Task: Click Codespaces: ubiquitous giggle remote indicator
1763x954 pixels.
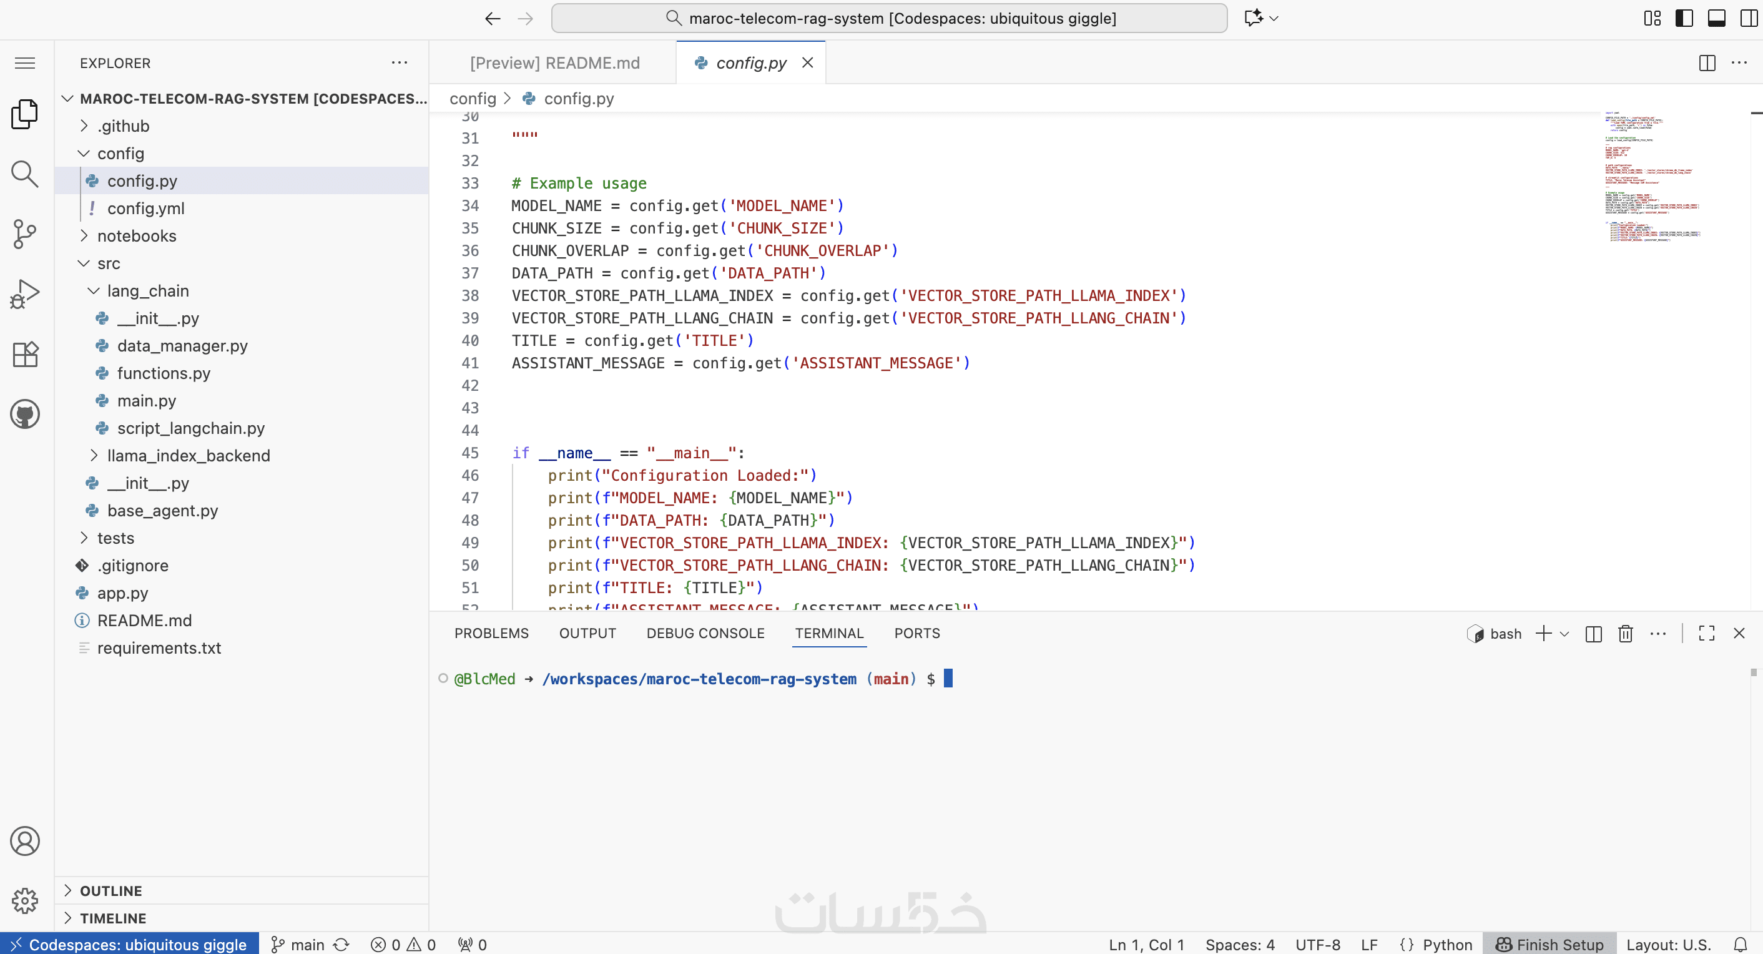Action: [129, 945]
